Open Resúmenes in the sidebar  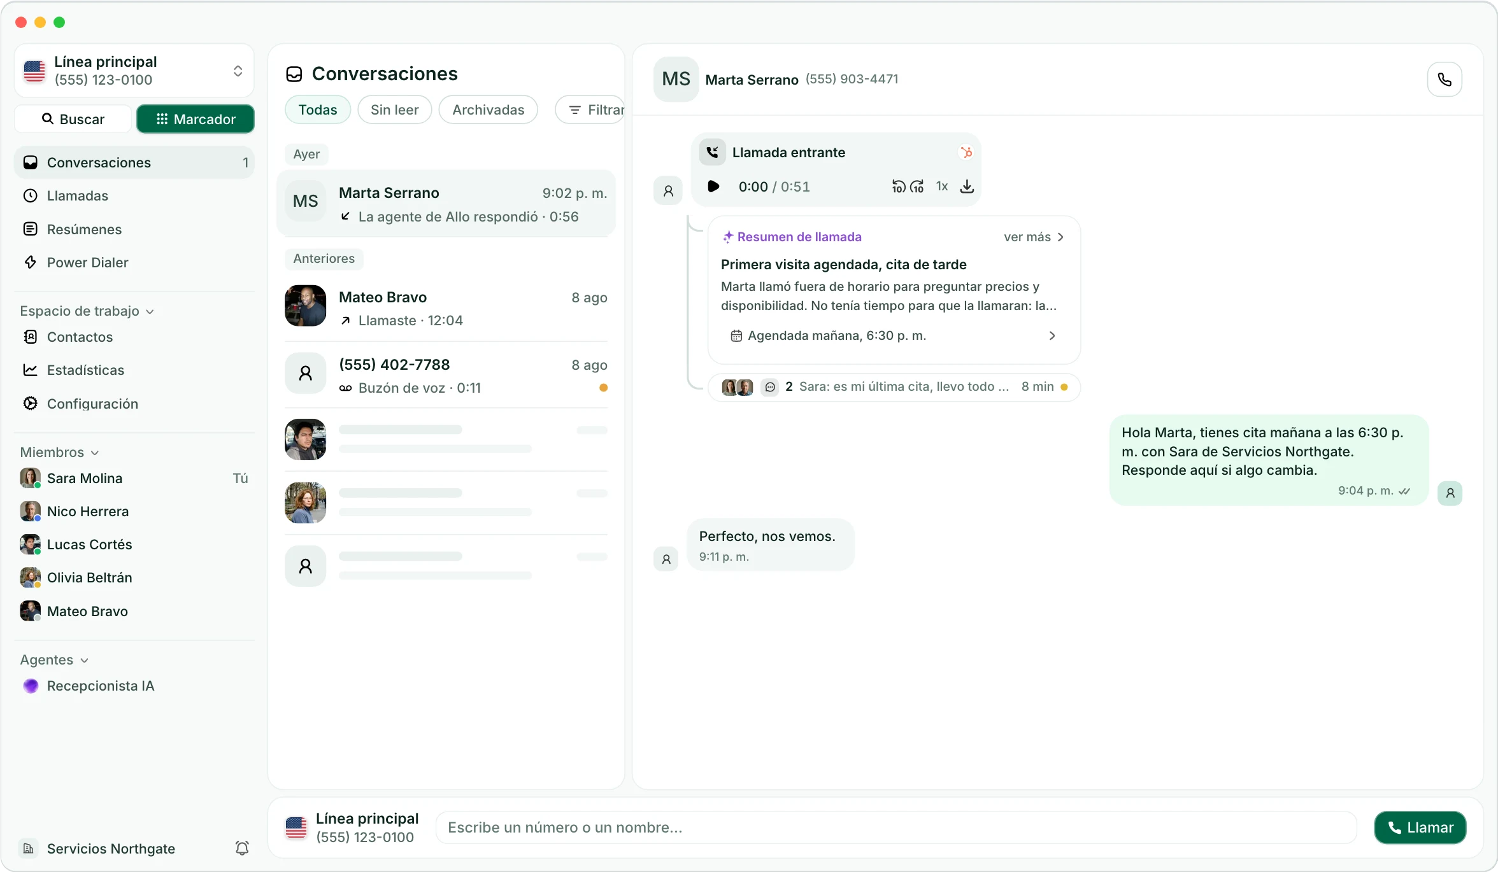point(134,229)
